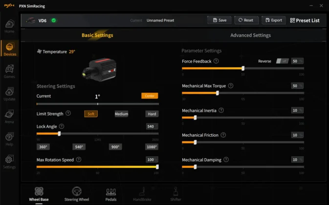Click the VD6 wheel base device icon
Viewport: 329px width, 205px height.
(31, 20)
